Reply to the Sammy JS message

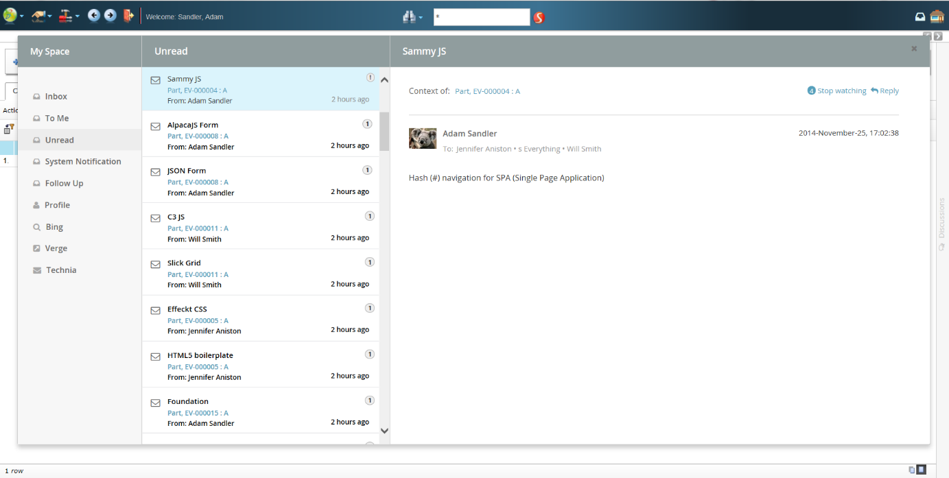(x=884, y=91)
